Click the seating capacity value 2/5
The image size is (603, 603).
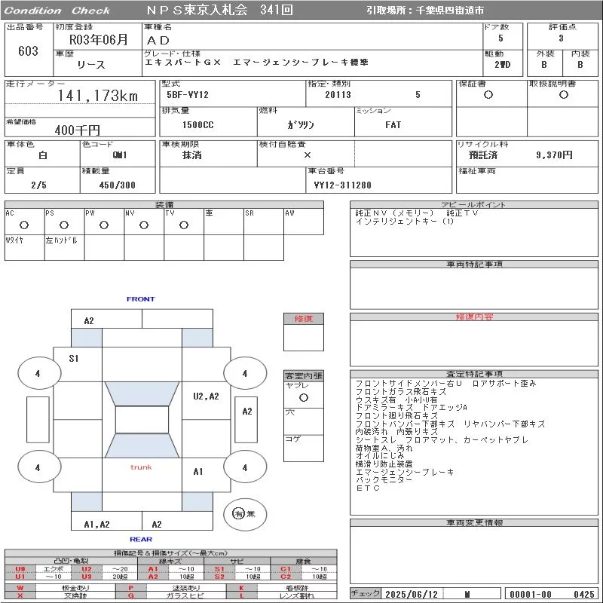point(39,185)
